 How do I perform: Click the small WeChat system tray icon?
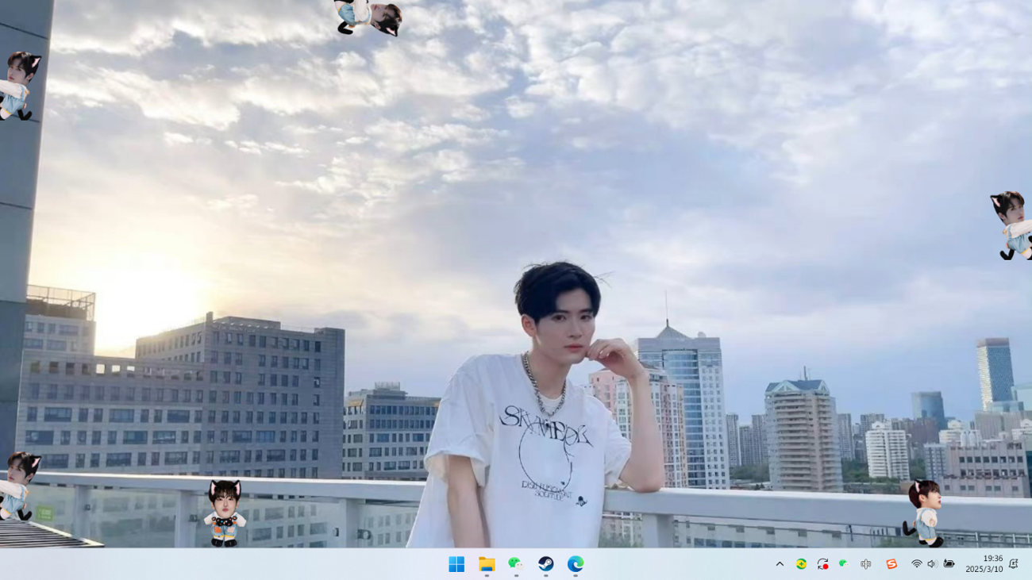(843, 564)
